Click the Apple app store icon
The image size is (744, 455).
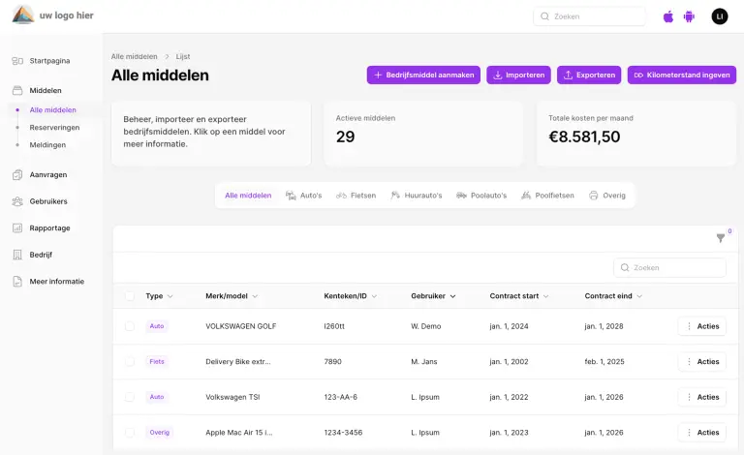[668, 16]
